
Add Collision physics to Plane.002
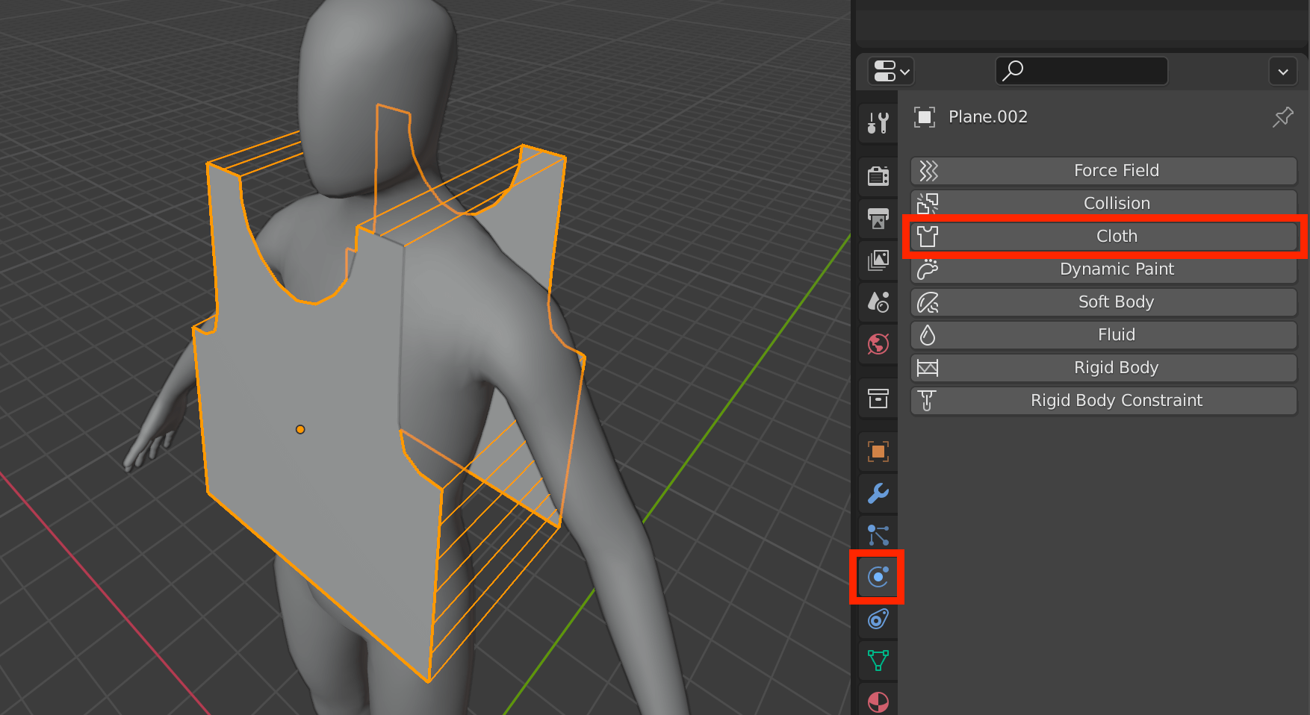click(x=1103, y=202)
